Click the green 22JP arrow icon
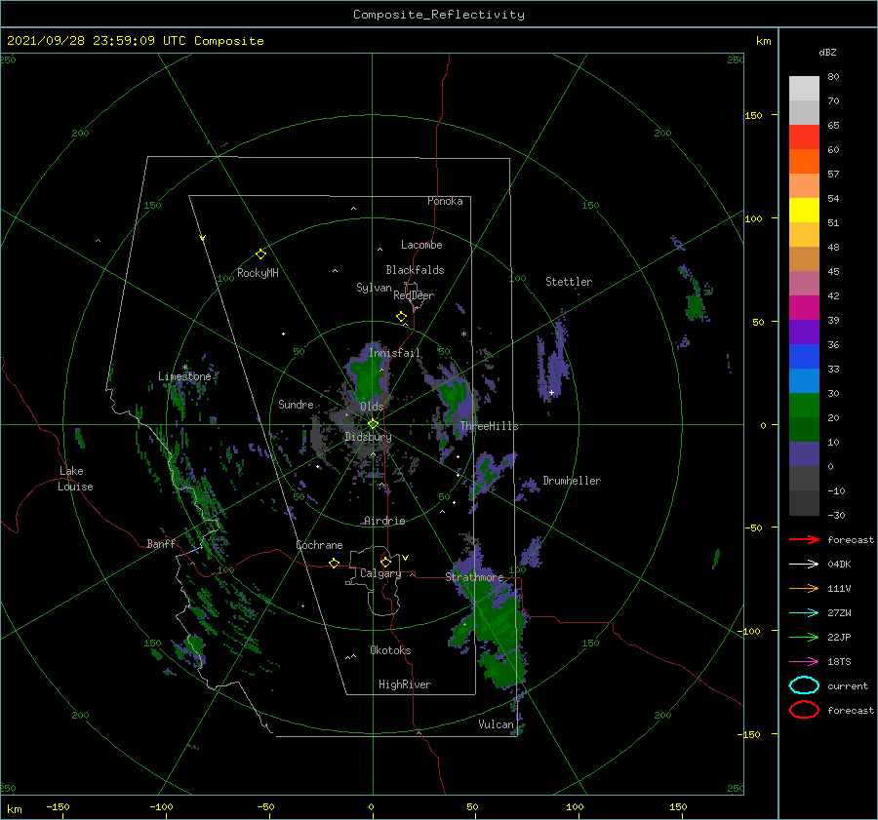Screen dimensions: 878x820 click(x=804, y=637)
